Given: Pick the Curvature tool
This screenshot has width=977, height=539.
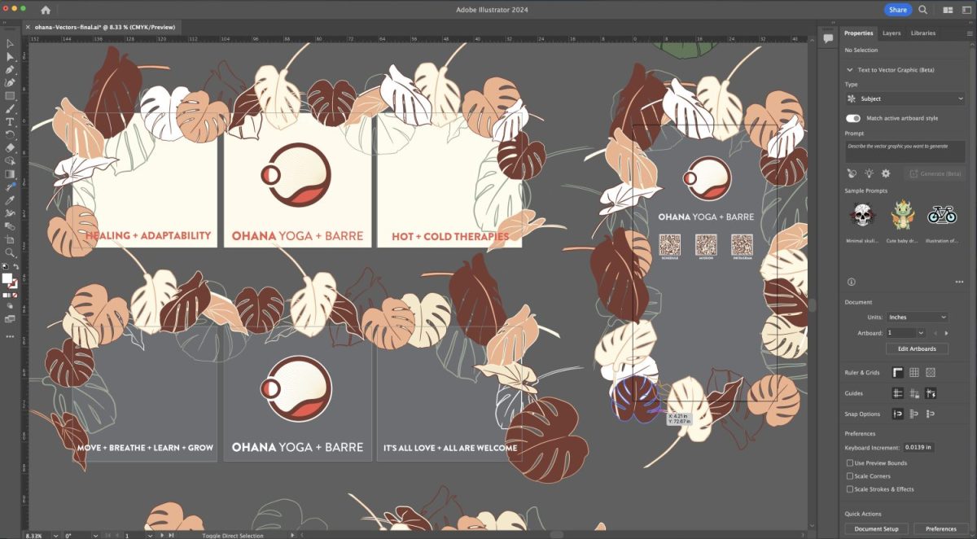Looking at the screenshot, I should (x=10, y=82).
